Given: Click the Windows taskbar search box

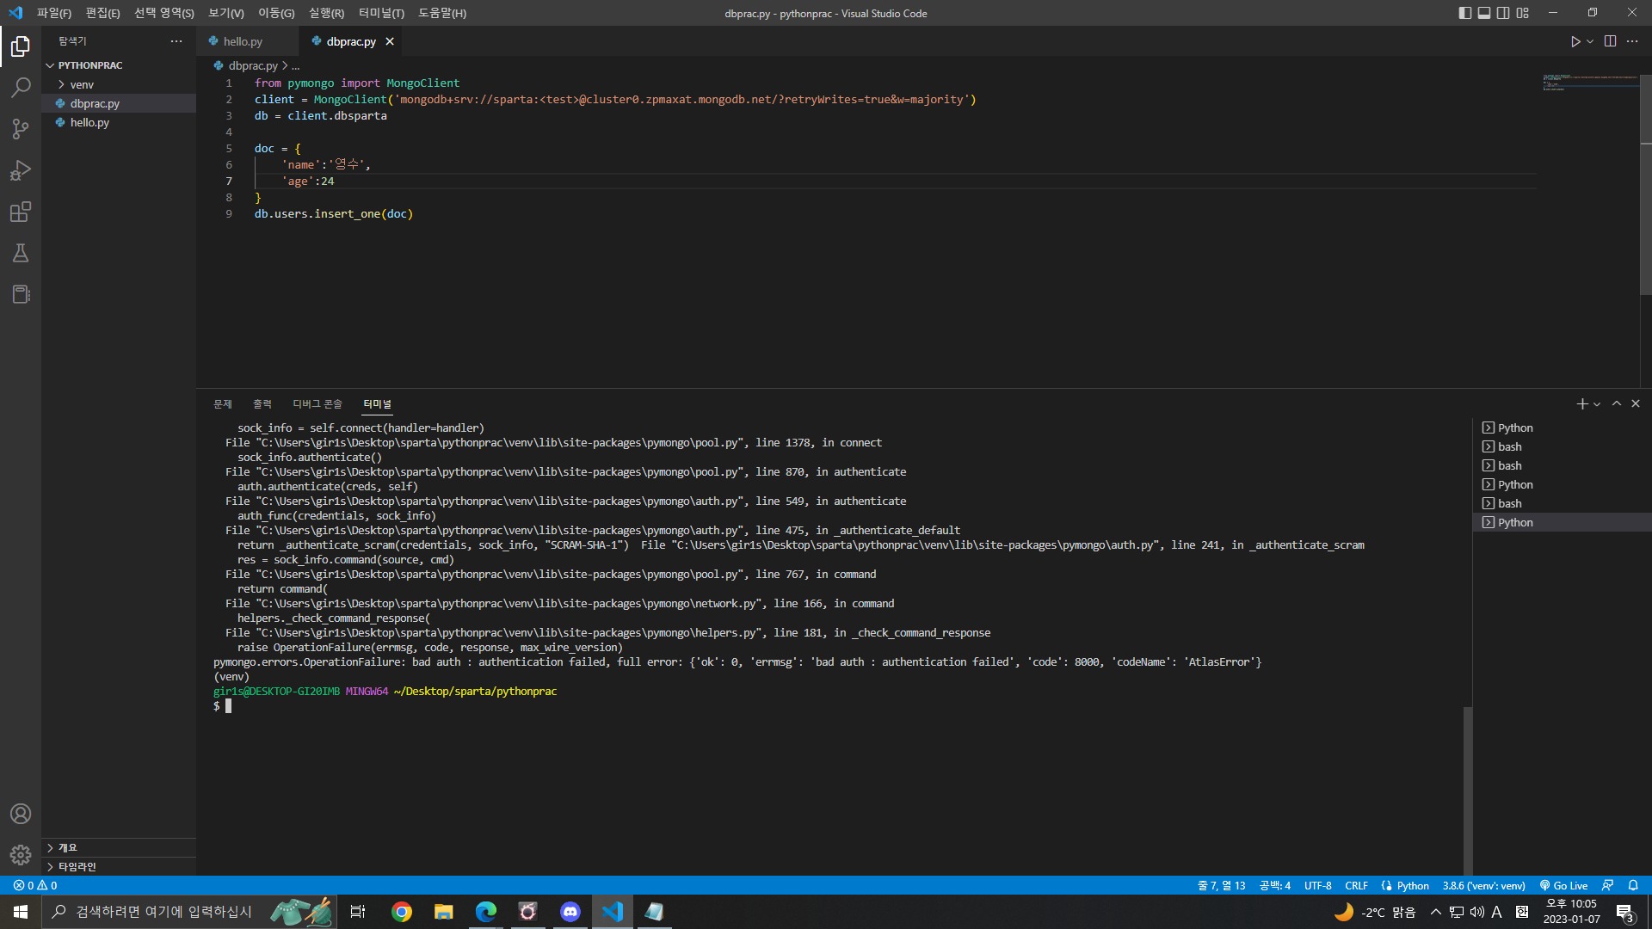Looking at the screenshot, I should (189, 912).
